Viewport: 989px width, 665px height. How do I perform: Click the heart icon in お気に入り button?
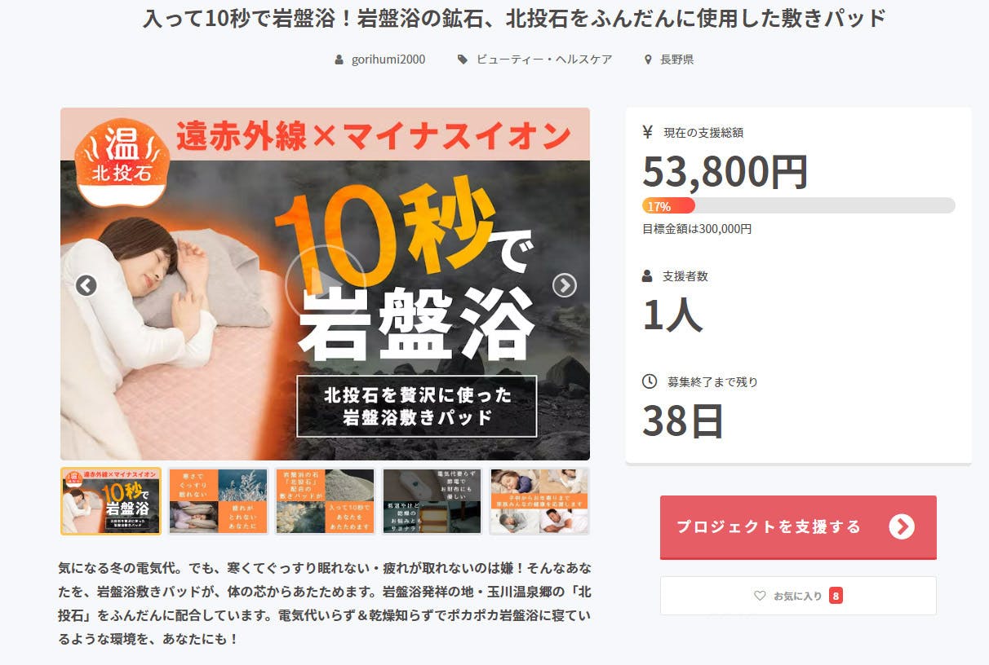pyautogui.click(x=760, y=596)
